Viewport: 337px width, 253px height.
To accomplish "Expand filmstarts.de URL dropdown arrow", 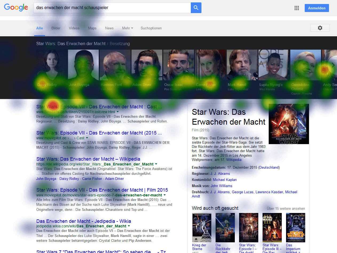I will pos(117,112).
